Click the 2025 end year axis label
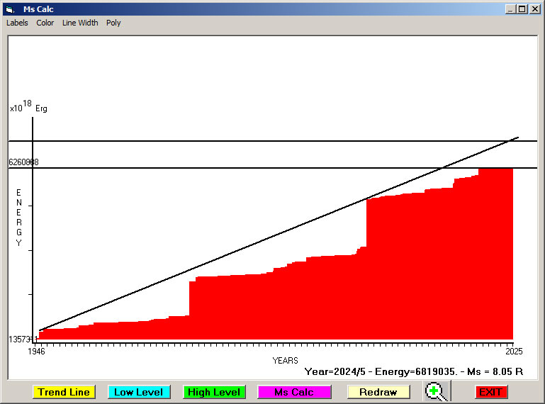The width and height of the screenshot is (545, 404). 513,351
